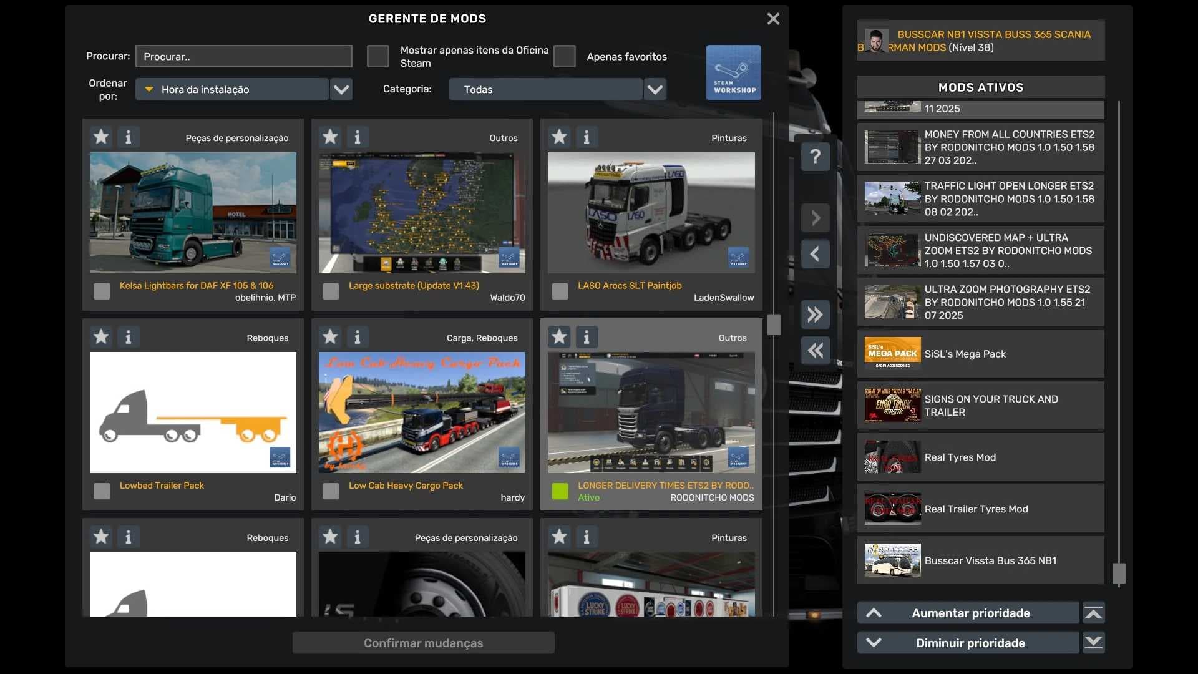Select Real Trailer Tyres Mod entry
Image resolution: width=1198 pixels, height=674 pixels.
pyautogui.click(x=981, y=509)
